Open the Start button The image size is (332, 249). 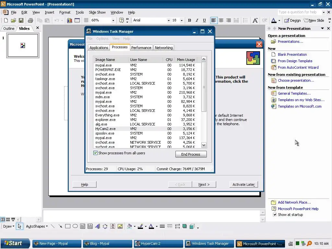pos(15,243)
